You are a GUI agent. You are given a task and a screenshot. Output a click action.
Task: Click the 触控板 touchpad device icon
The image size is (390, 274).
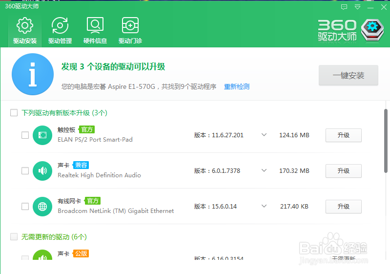42,135
